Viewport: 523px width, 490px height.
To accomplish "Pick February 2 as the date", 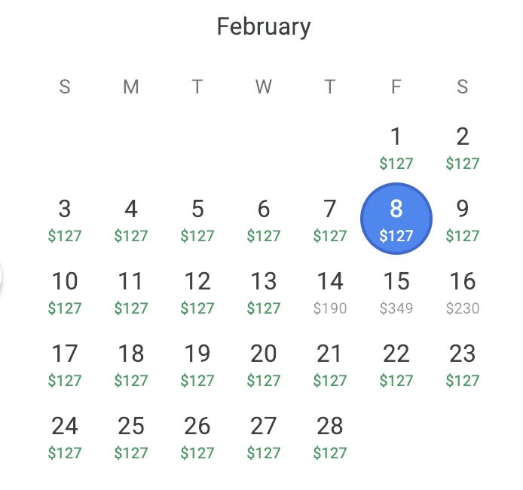I will 463,147.
